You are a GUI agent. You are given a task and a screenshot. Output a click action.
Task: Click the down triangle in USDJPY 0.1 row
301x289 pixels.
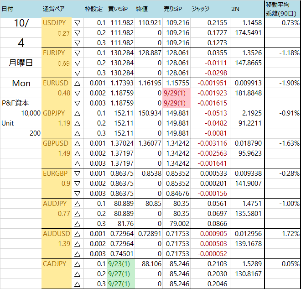(x=77, y=23)
